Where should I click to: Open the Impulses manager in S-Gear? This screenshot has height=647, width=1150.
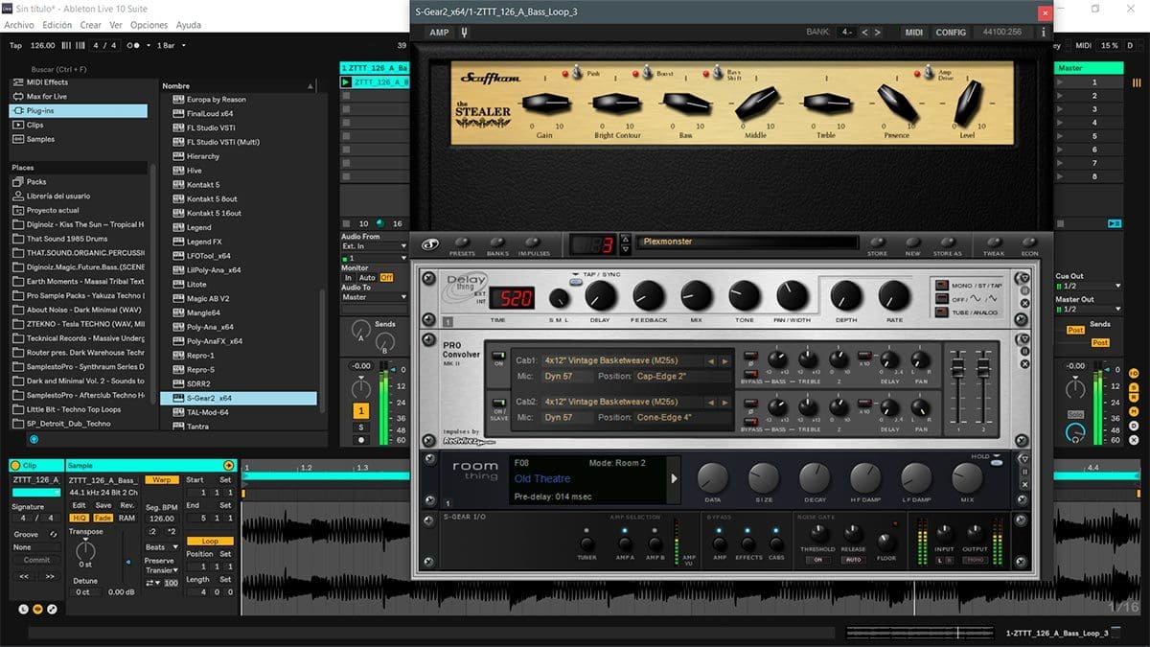(x=534, y=243)
